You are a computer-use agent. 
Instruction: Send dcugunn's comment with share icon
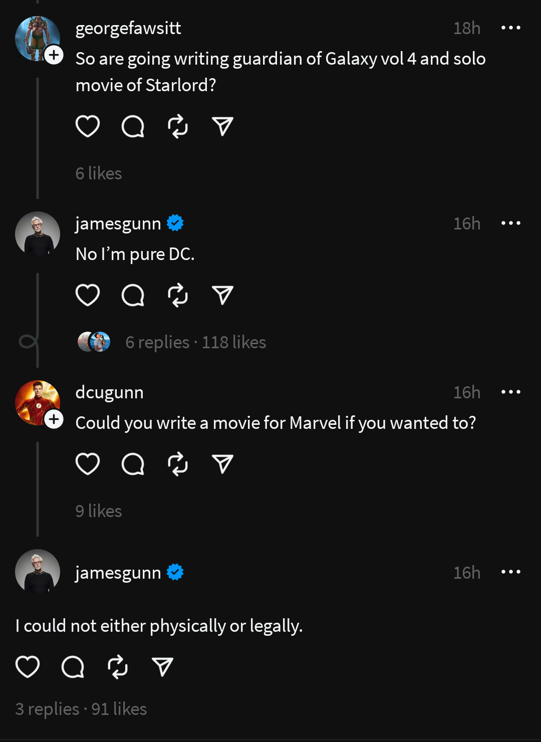(x=222, y=464)
